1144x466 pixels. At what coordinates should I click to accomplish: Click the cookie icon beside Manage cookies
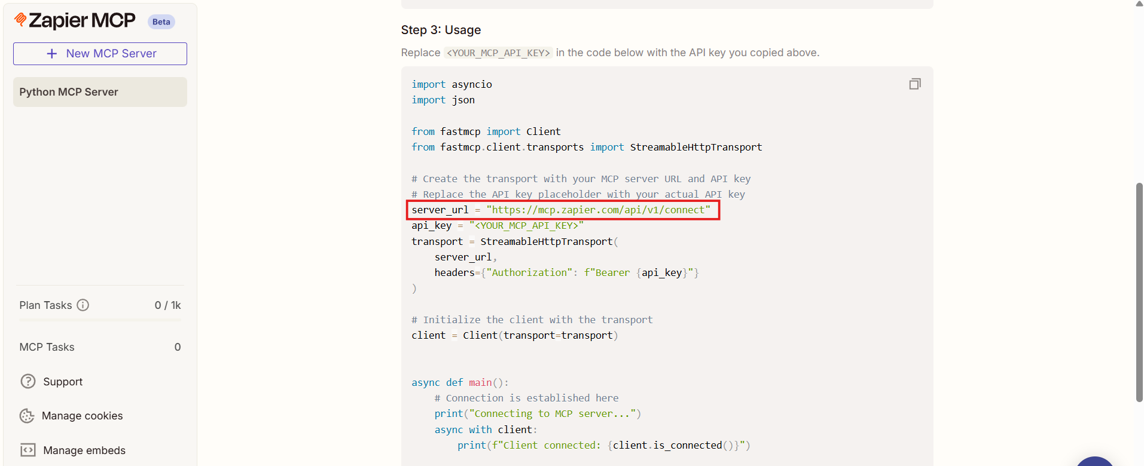click(28, 416)
